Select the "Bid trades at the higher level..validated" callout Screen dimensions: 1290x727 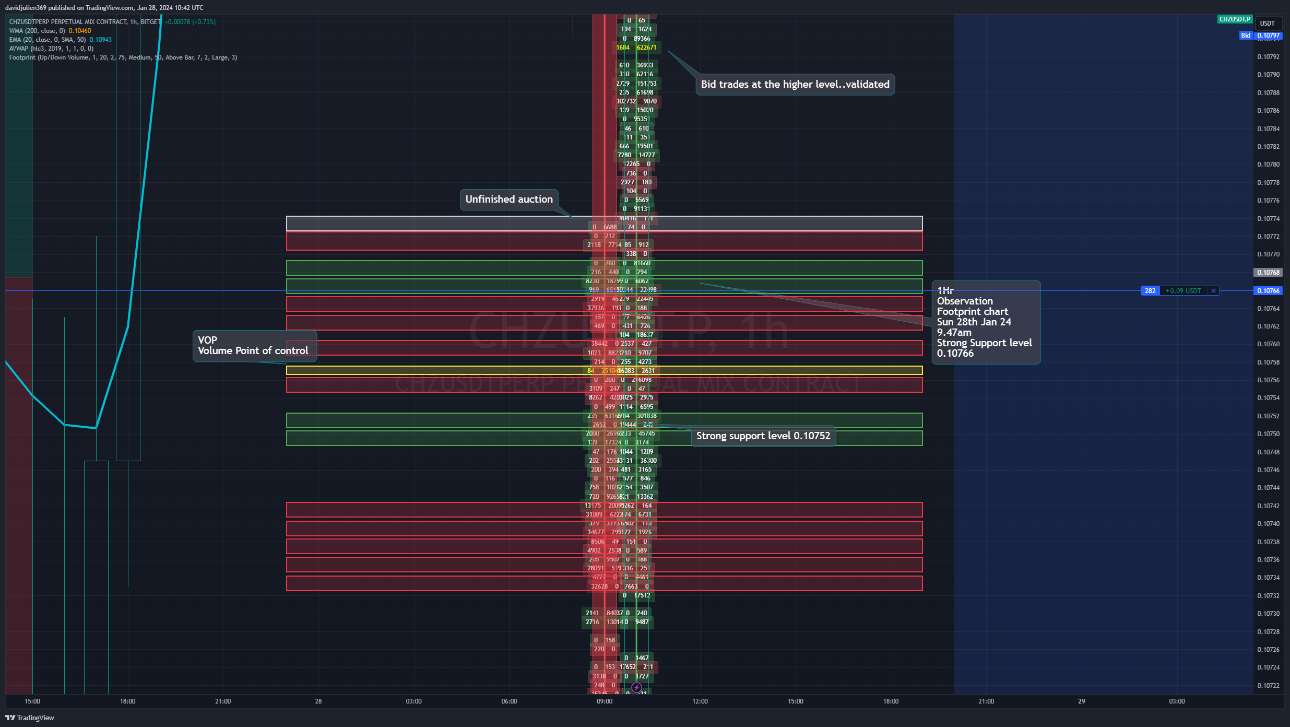pyautogui.click(x=795, y=85)
